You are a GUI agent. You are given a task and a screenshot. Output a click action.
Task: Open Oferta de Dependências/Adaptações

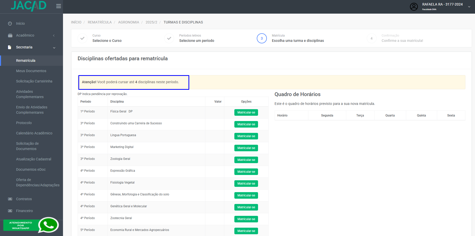38,182
